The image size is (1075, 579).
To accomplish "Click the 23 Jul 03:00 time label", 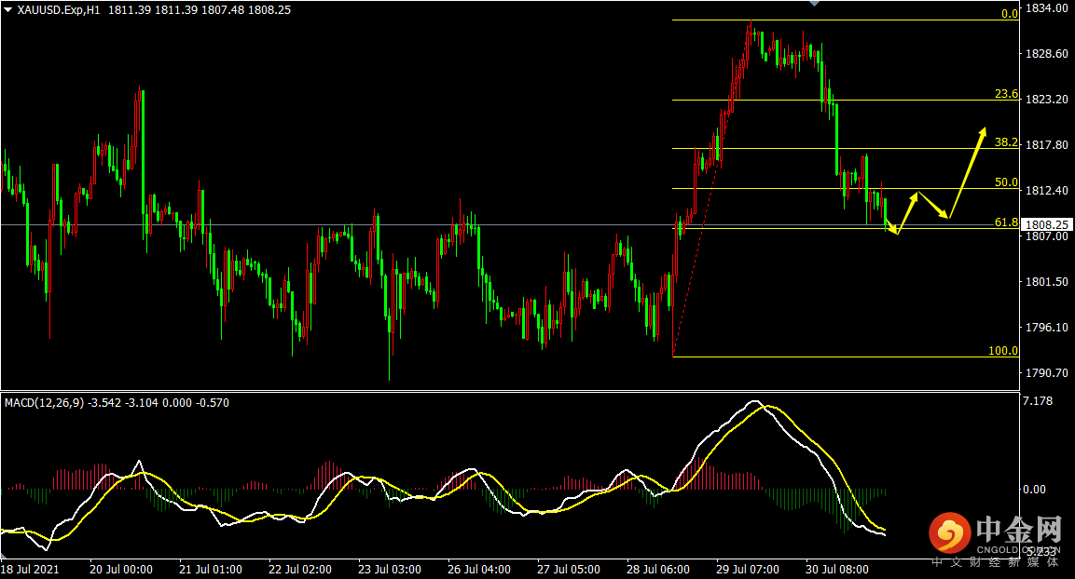I will tap(390, 570).
